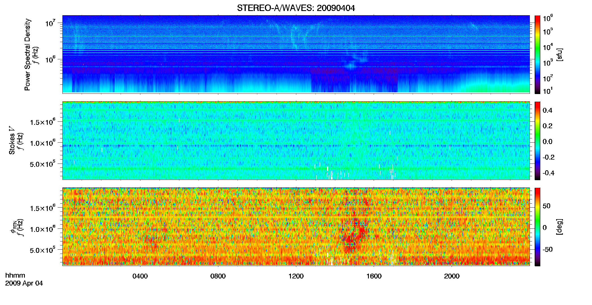Click the -0.4 value on Stokes color bar
The width and height of the screenshot is (592, 305).
coord(549,173)
